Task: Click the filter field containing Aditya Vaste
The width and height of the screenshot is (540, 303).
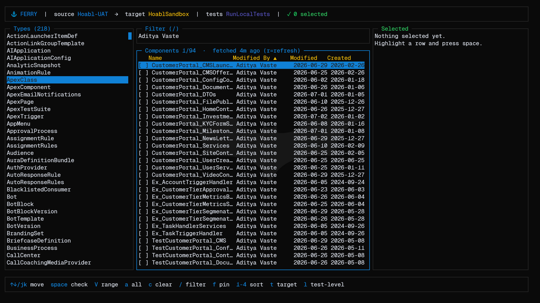Action: point(253,36)
